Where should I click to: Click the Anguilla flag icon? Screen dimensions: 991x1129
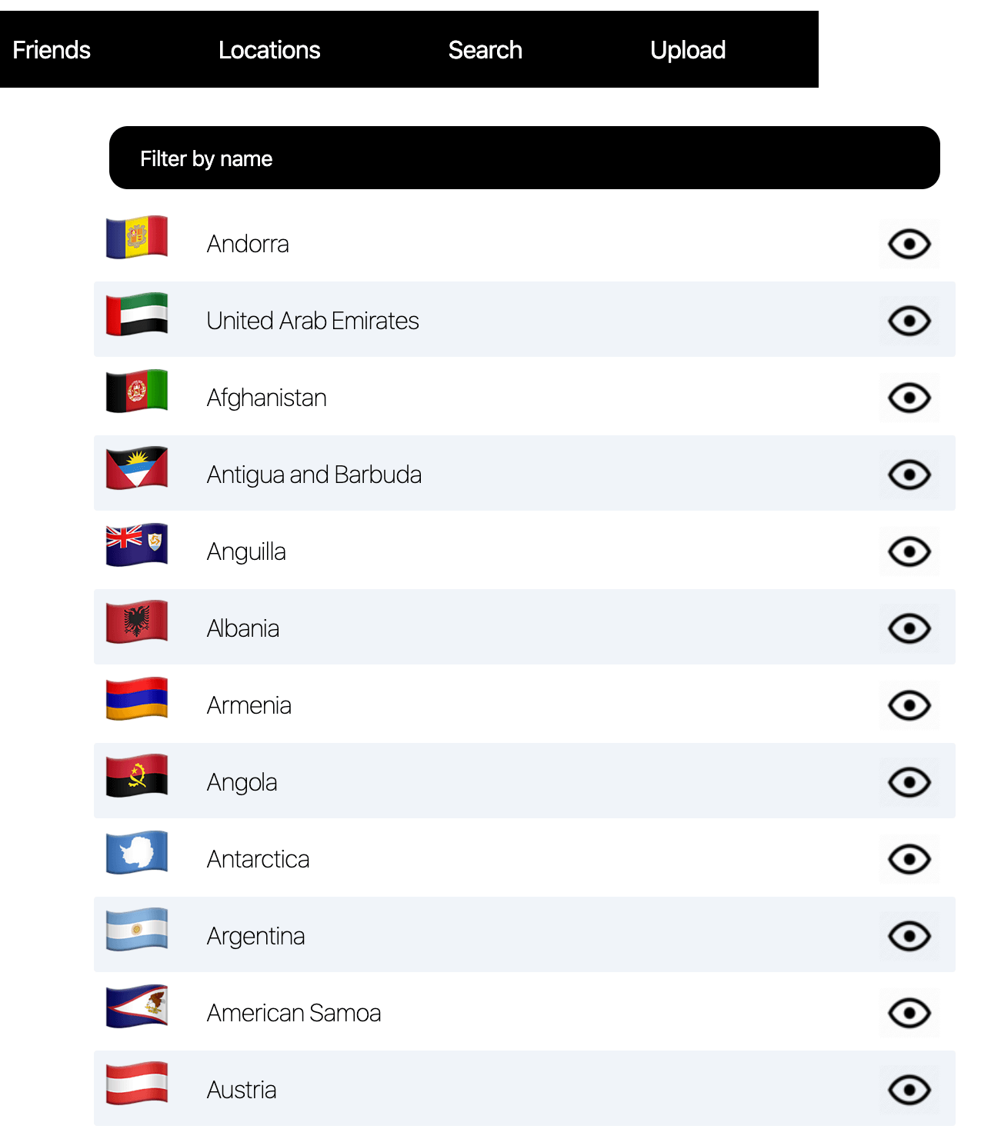pos(137,545)
